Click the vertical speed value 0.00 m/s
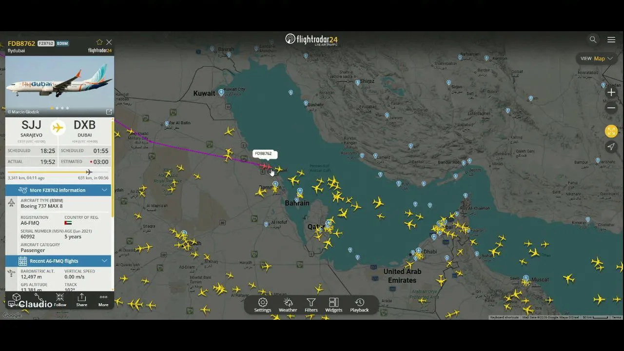624x351 pixels. tap(75, 277)
